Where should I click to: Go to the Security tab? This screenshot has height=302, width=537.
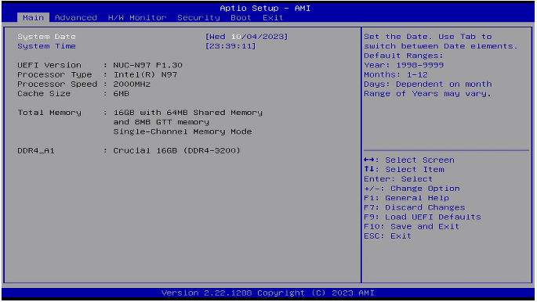coord(198,17)
